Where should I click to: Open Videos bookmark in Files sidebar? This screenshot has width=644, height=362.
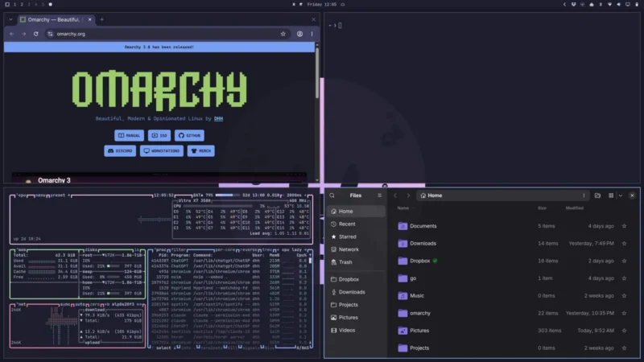(356, 331)
